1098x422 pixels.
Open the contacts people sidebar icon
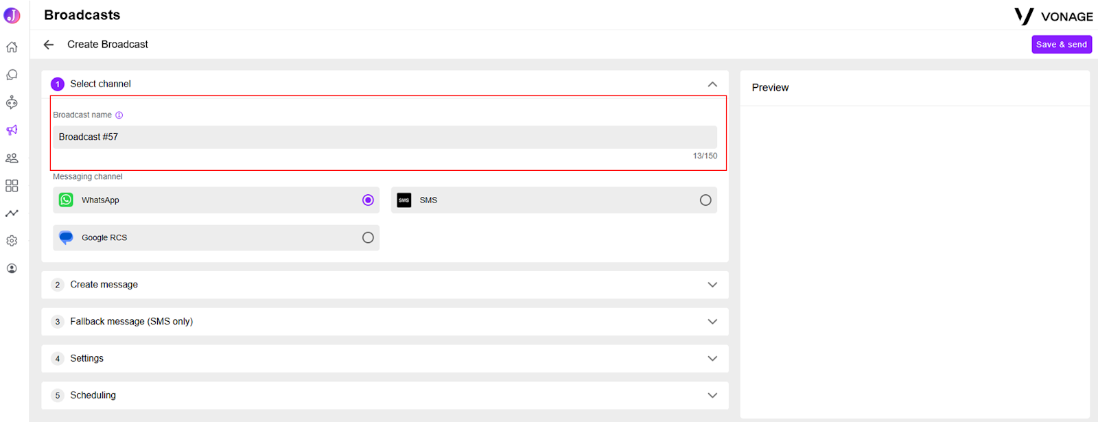tap(12, 158)
